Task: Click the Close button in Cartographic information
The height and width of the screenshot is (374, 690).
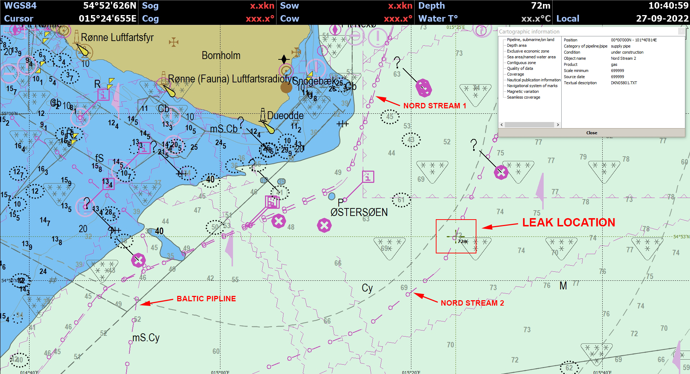Action: tap(591, 133)
